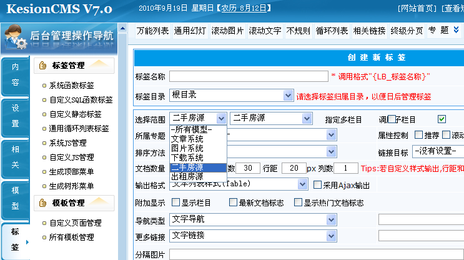This screenshot has height=260, width=464.
Task: Click the 标签名称 text input field
Action: point(249,76)
